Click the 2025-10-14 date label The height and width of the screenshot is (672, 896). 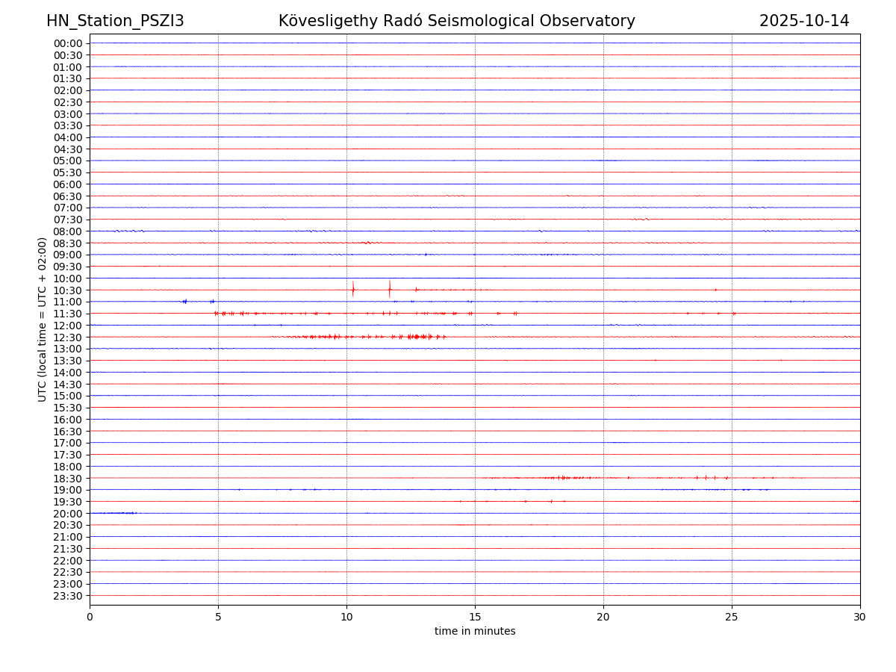(804, 21)
